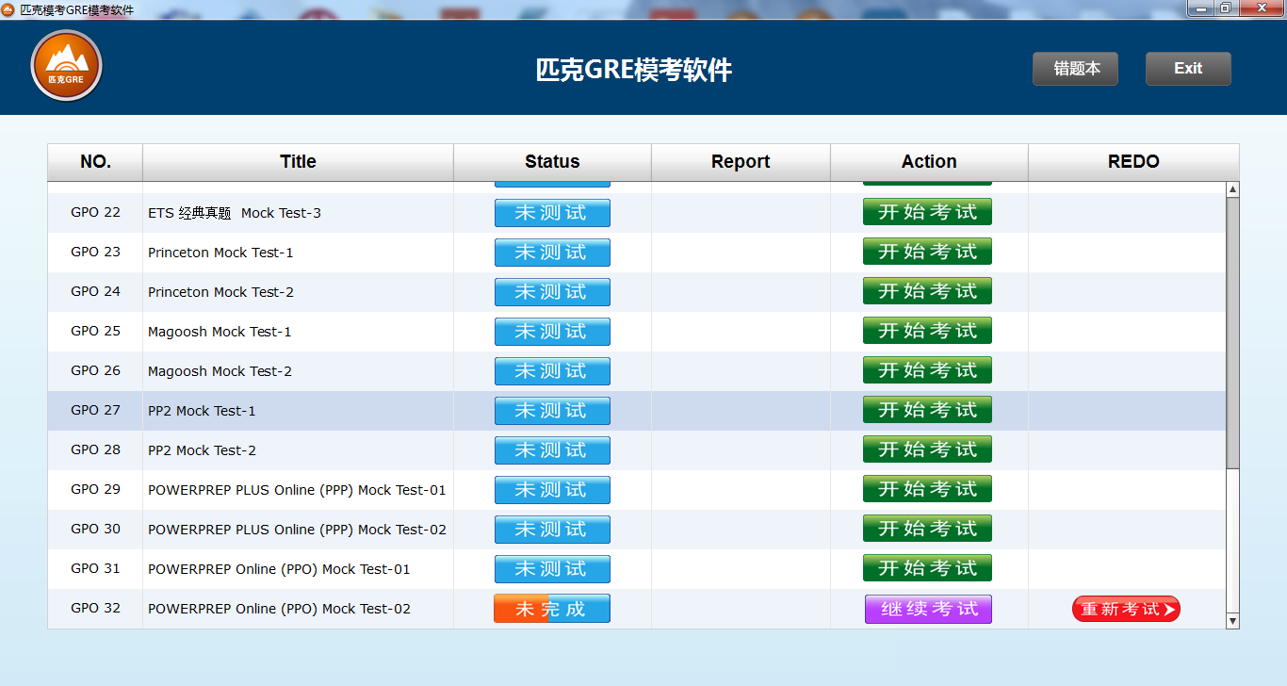The image size is (1287, 686).
Task: Click the 匹克GRE round logo icon
Action: click(67, 66)
